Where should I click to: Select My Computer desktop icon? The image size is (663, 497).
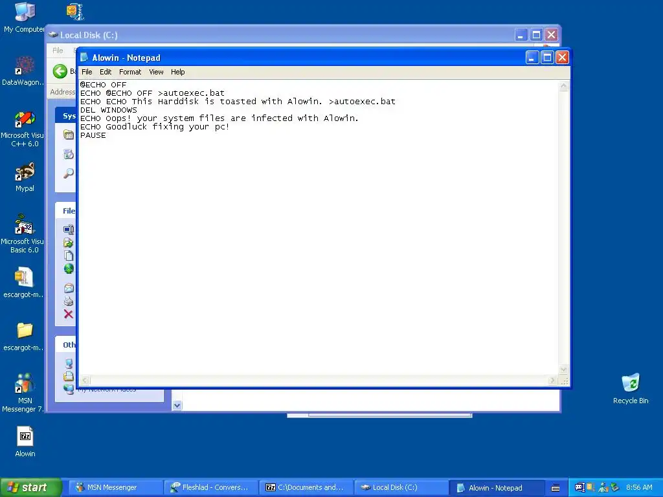pyautogui.click(x=24, y=17)
